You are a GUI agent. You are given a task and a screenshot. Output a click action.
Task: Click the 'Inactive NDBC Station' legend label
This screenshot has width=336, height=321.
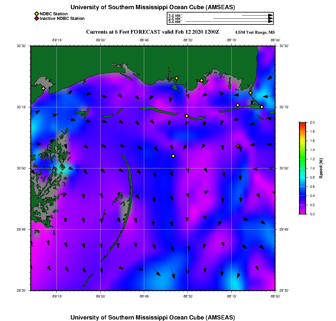[x=62, y=19]
